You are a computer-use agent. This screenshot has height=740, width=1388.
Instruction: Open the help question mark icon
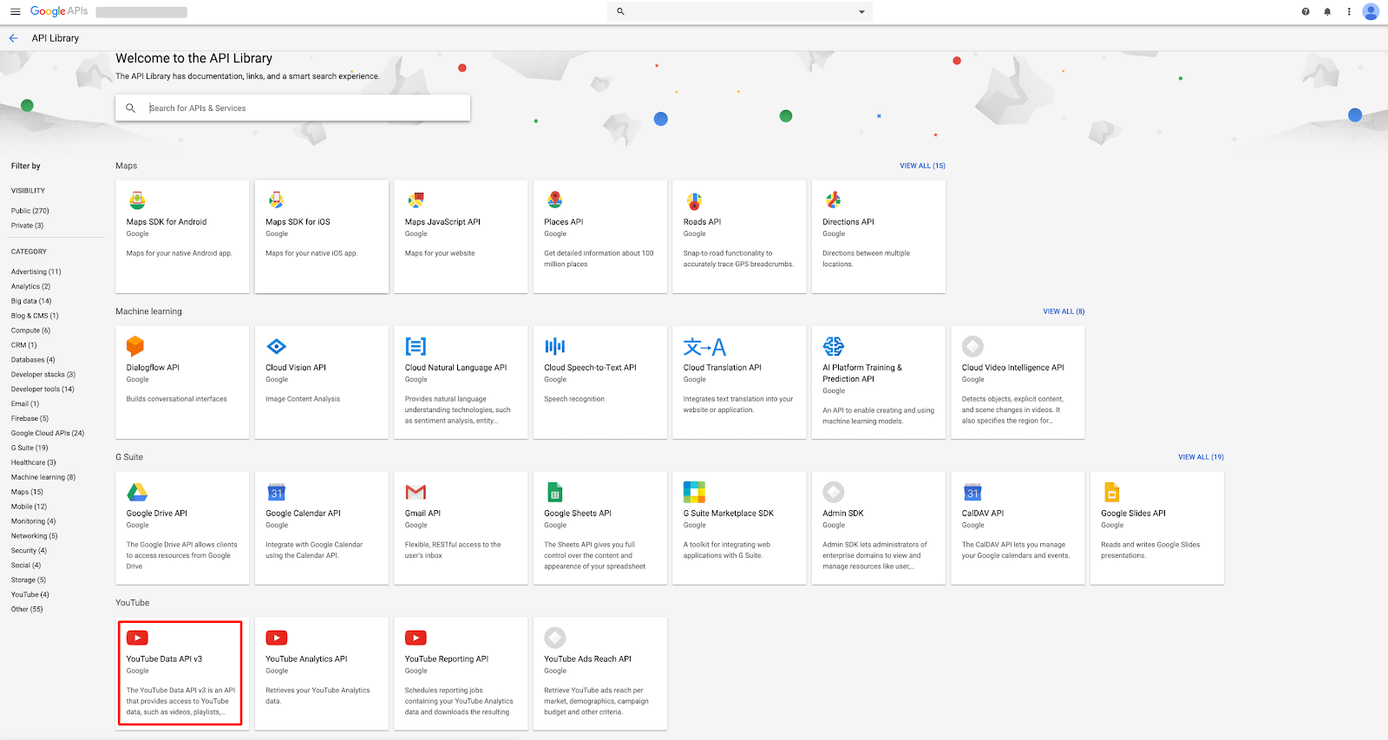coord(1306,11)
